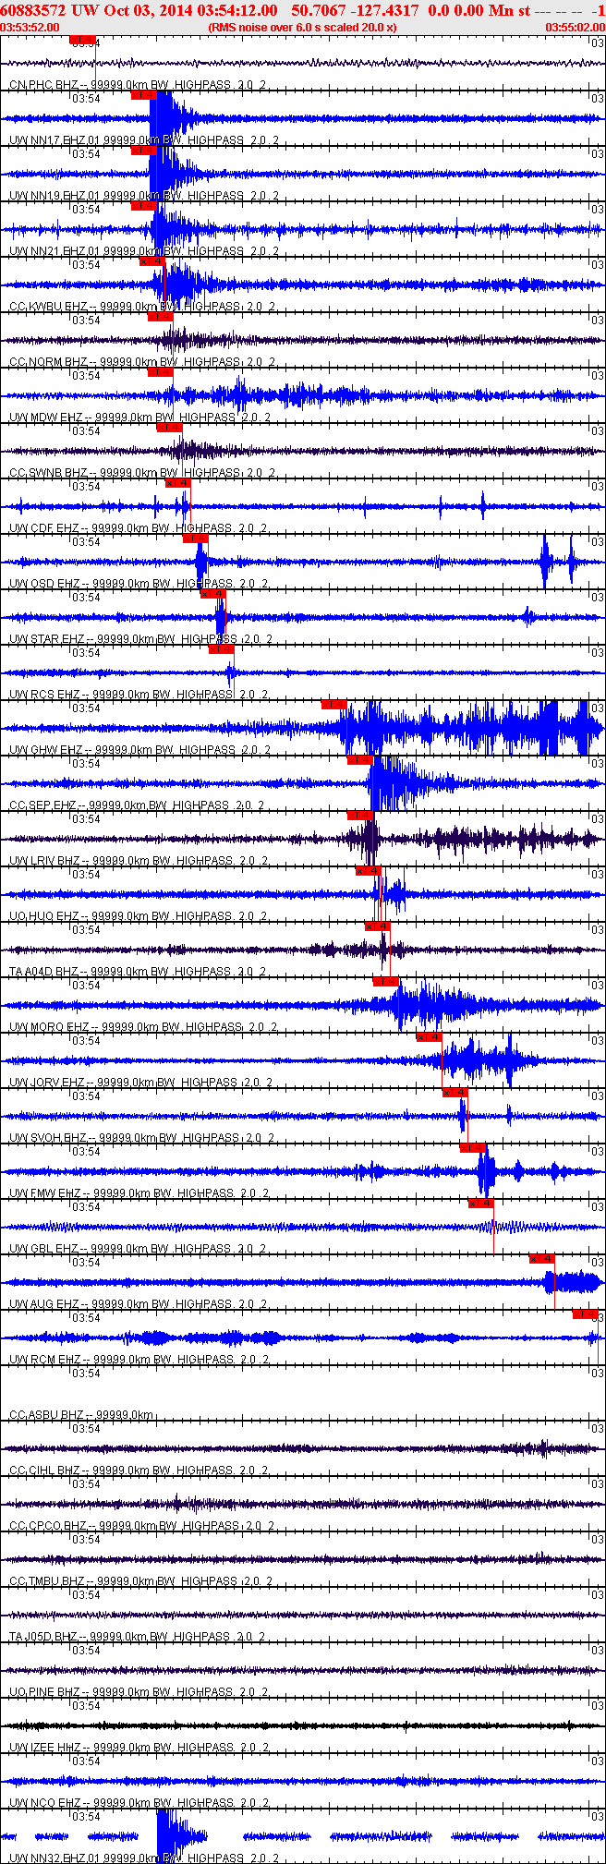Click the end time 03:55:02.00 label
This screenshot has width=606, height=1864.
click(x=575, y=28)
